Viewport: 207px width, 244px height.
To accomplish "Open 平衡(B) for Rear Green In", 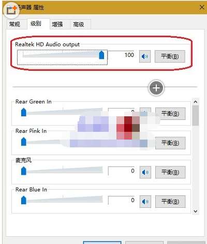I will (170, 114).
